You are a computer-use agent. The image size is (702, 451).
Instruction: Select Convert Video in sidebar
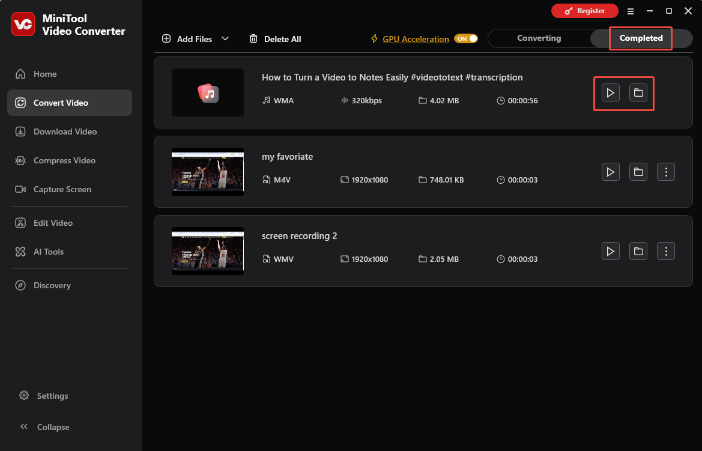click(x=70, y=103)
